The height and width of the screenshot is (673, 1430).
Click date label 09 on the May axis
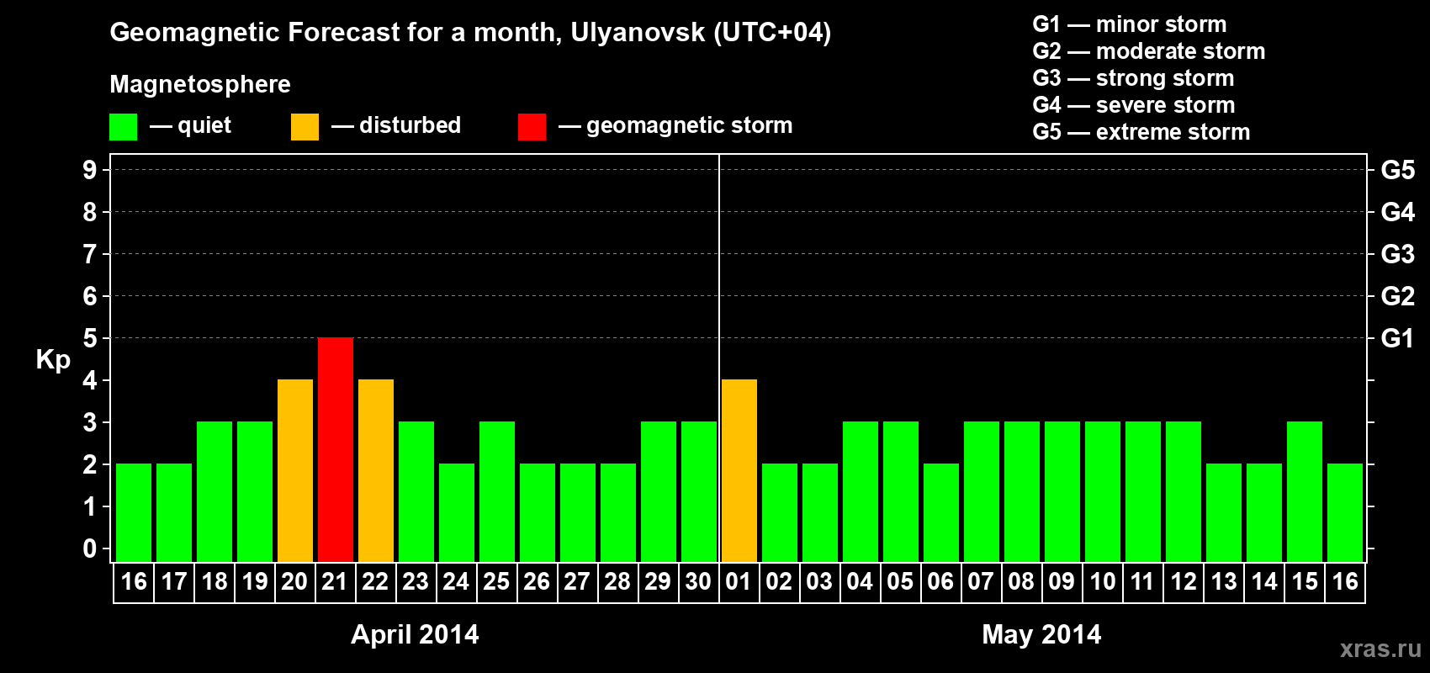pyautogui.click(x=1062, y=581)
